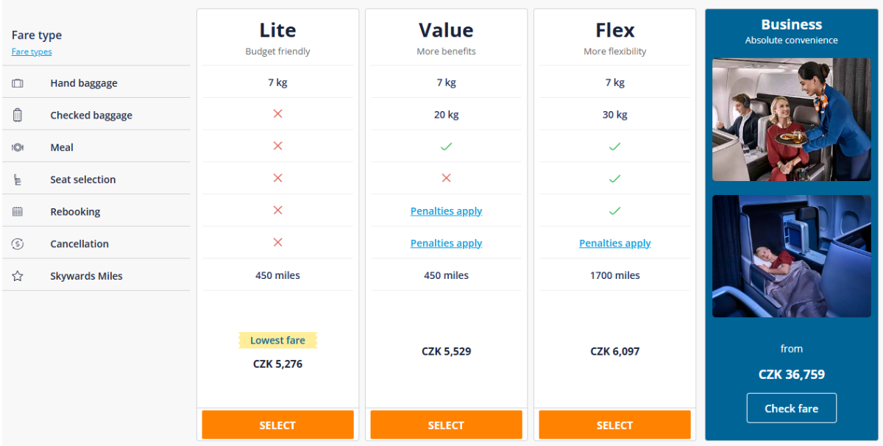Click the Business lie-flat bed photo
883x446 pixels.
coord(791,256)
